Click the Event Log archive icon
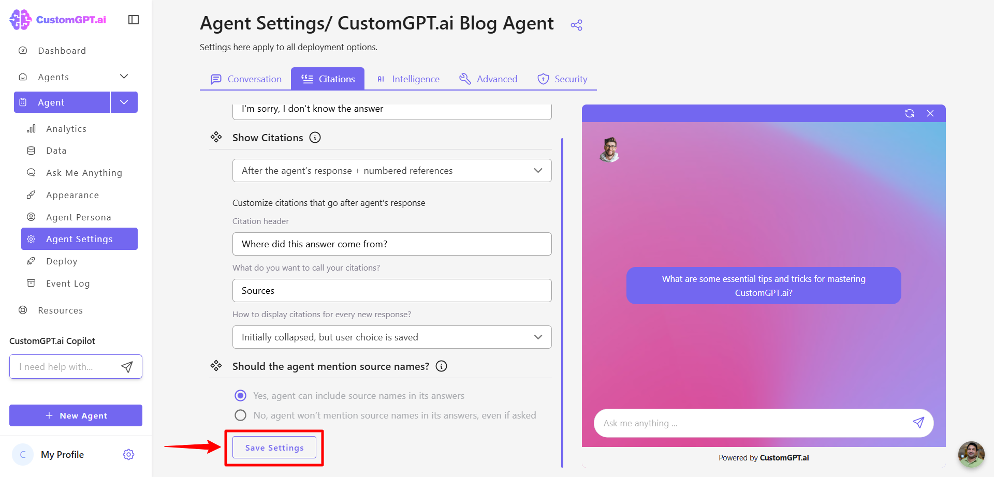The image size is (994, 477). [31, 283]
